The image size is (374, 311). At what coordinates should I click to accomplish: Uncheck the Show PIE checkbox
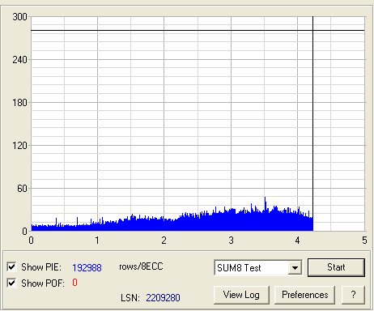pos(11,266)
